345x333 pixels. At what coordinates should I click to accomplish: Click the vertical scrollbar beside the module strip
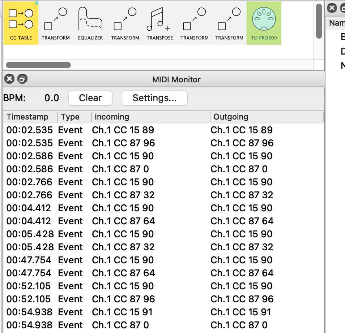(319, 21)
